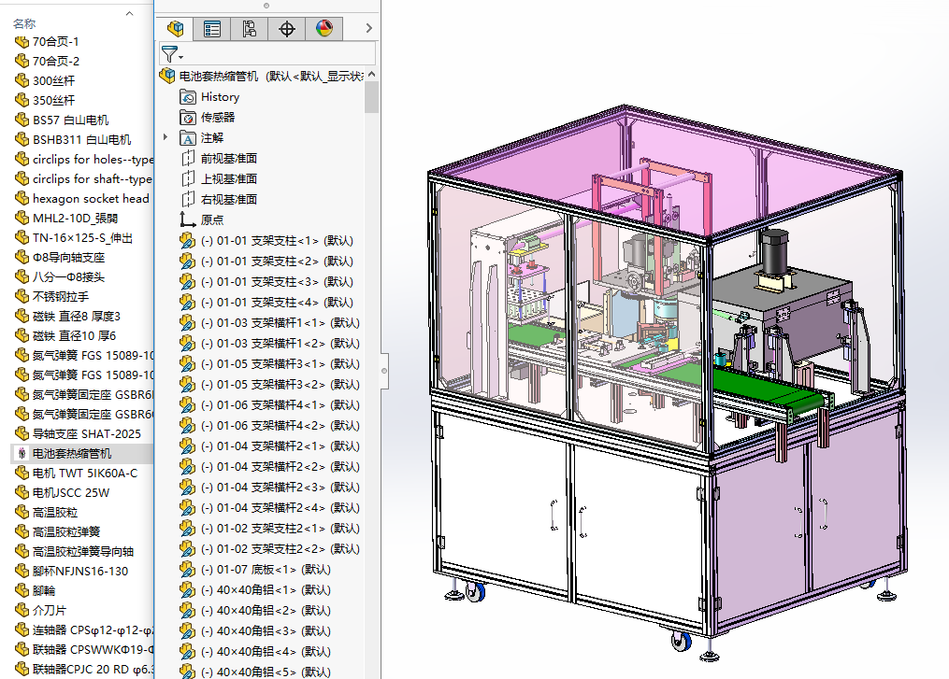Open the FeatureManager design tree tab

176,28
